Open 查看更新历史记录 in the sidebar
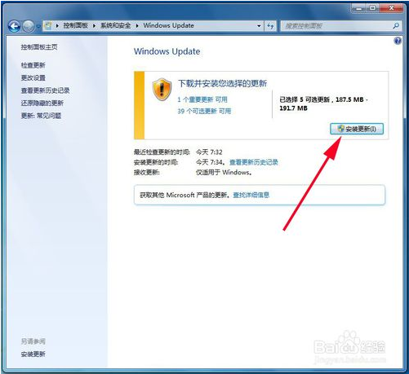The width and height of the screenshot is (409, 374). (x=46, y=90)
